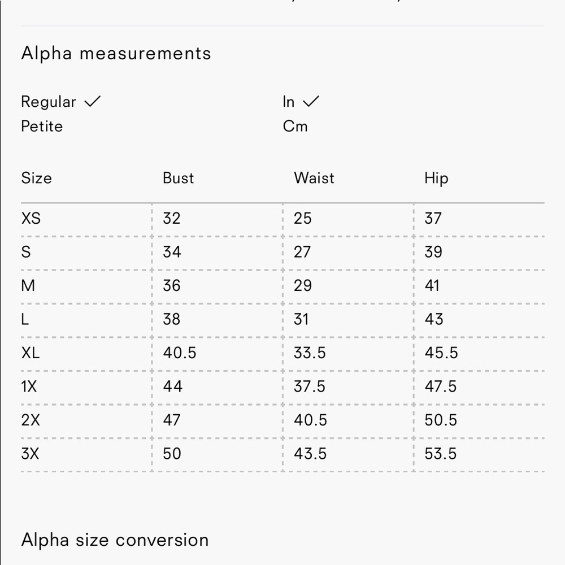Screen dimensions: 565x565
Task: Click the Waist column header
Action: click(314, 178)
